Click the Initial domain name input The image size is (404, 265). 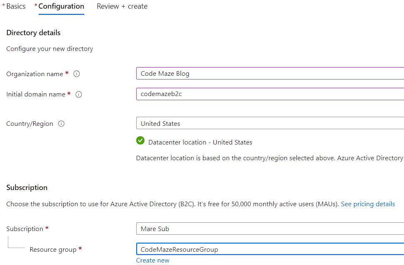[x=270, y=94]
